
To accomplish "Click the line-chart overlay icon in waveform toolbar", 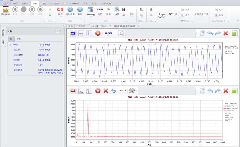I will 121,33.
